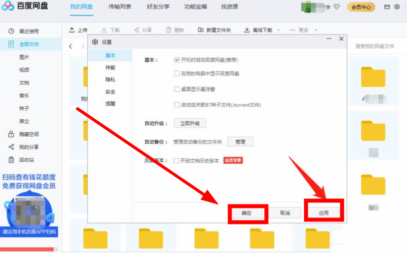Open the second right-column folder
Viewport: 407px width, 253px height.
[x=373, y=131]
